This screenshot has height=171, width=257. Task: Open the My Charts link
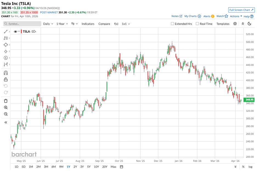[193, 16]
